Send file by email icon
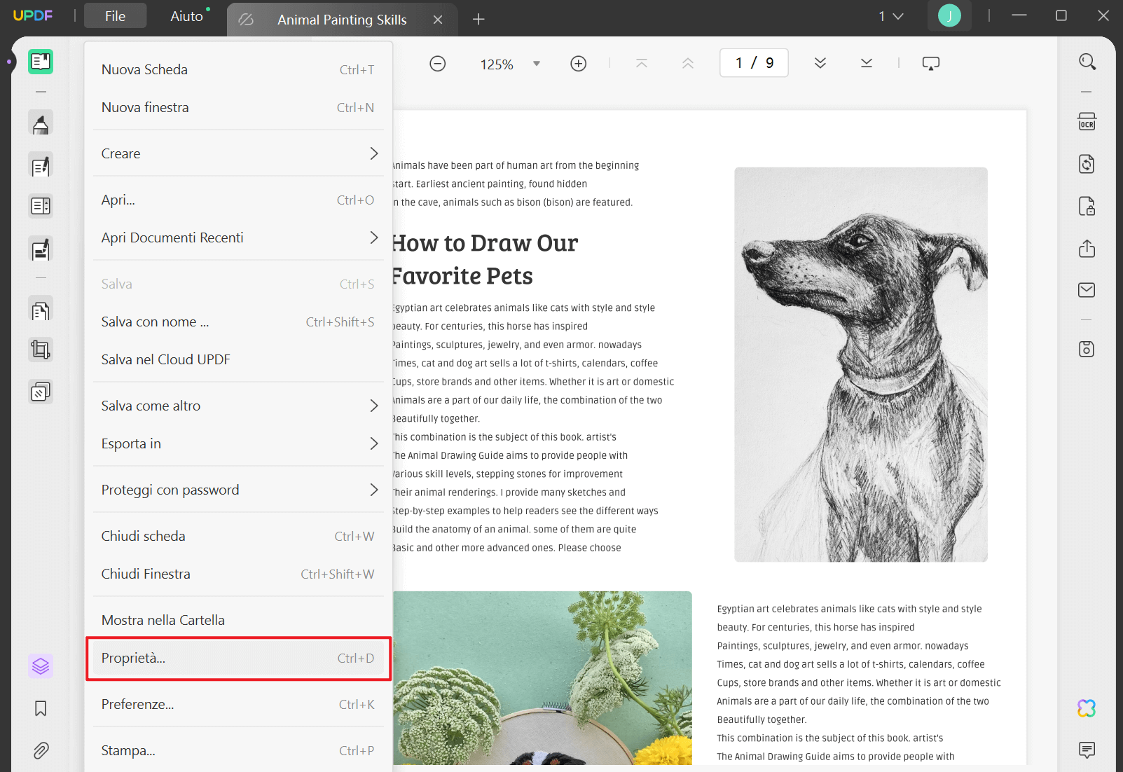This screenshot has height=772, width=1123. [x=1087, y=290]
